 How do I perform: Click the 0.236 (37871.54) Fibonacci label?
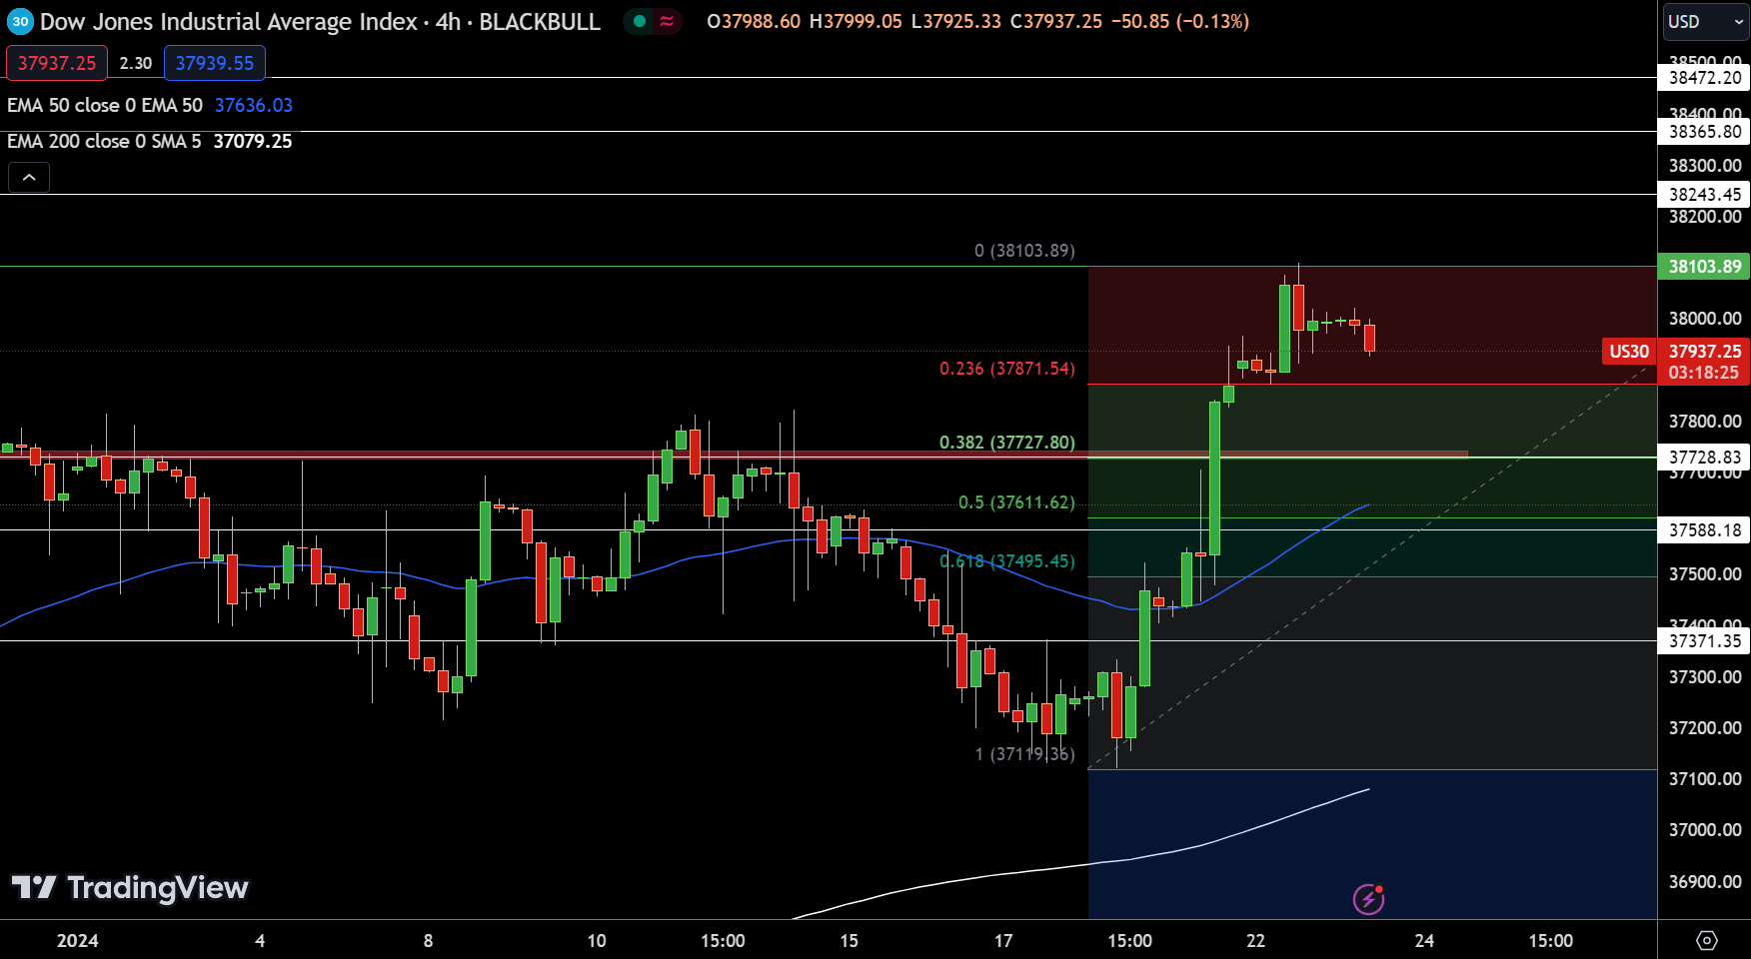pos(1007,369)
